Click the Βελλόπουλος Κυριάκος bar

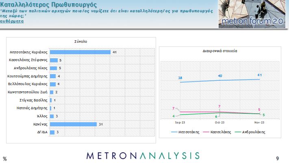52,84
